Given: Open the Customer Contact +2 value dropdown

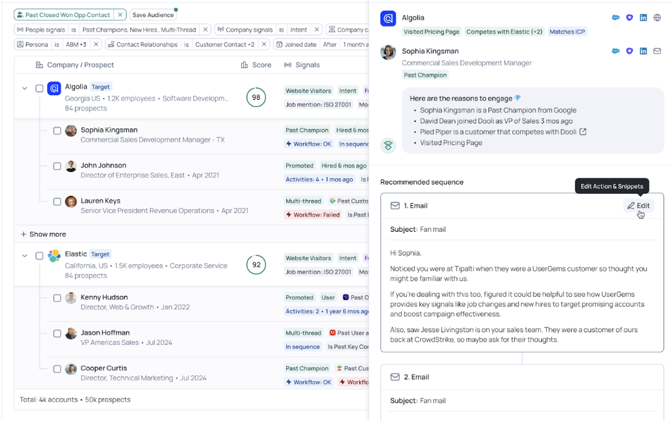Looking at the screenshot, I should 225,44.
